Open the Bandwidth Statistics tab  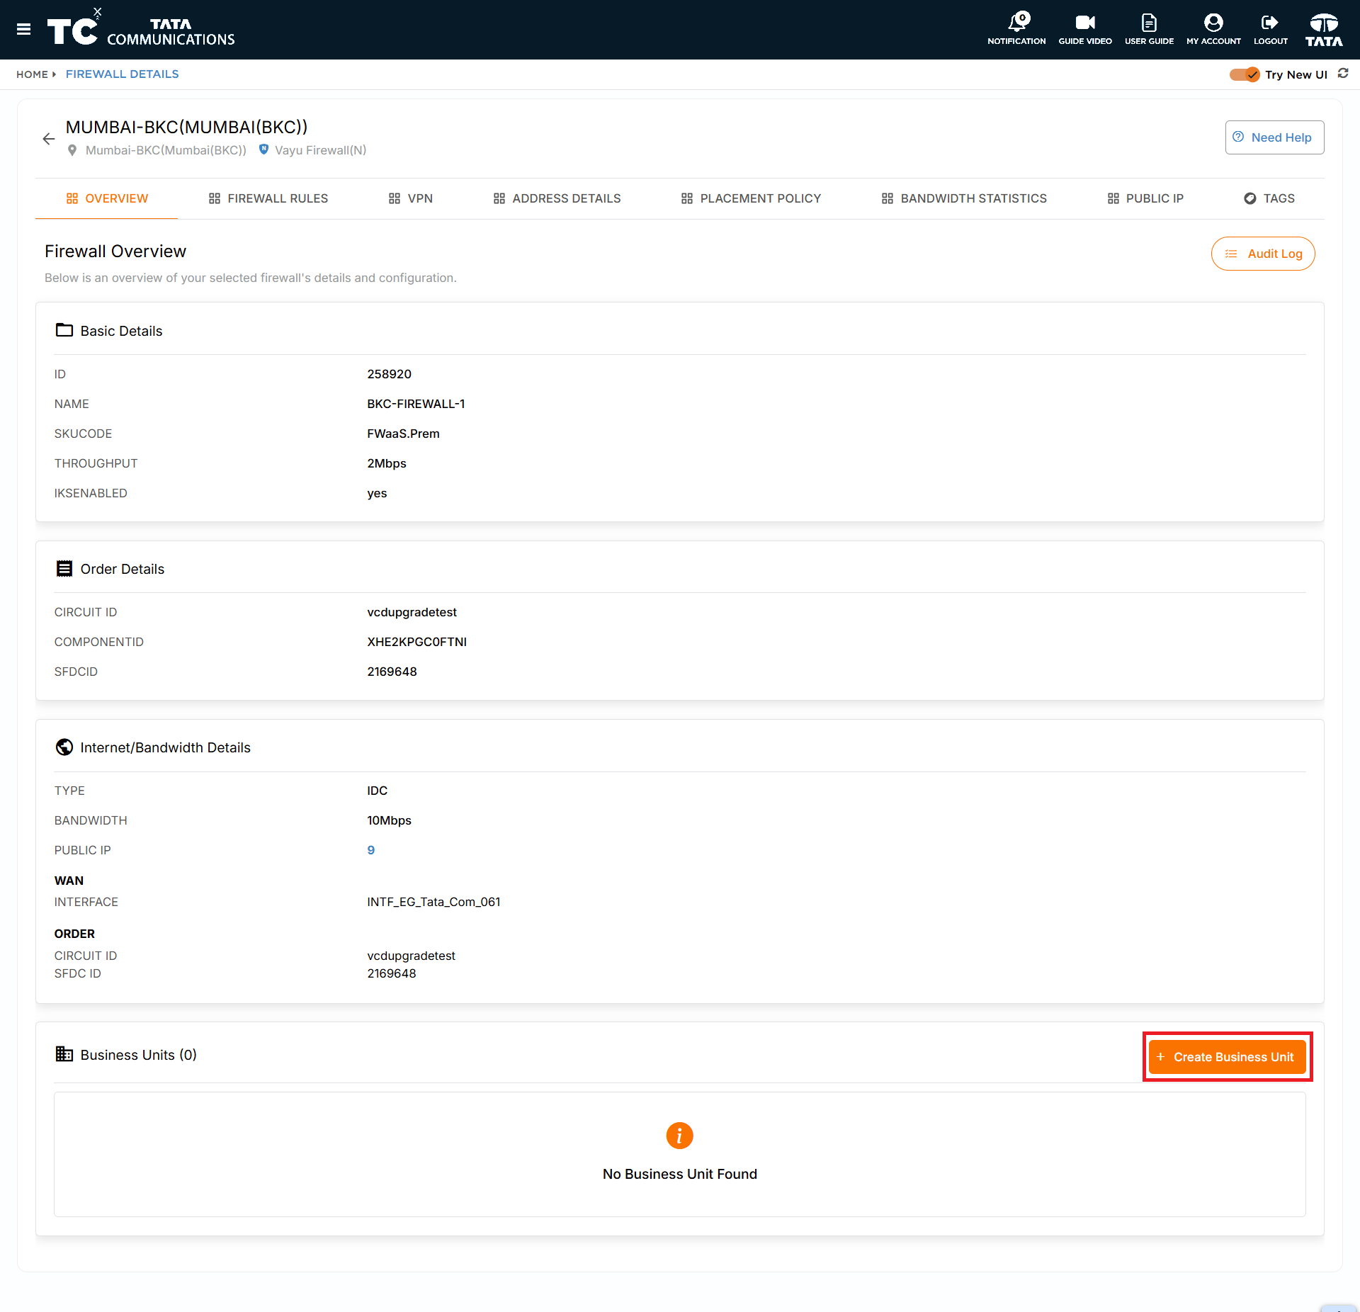(x=964, y=198)
